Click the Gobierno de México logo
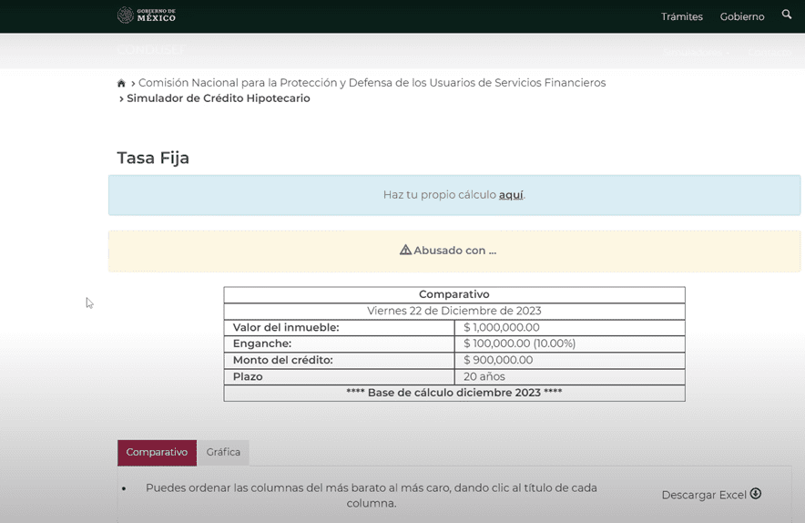 pos(147,15)
